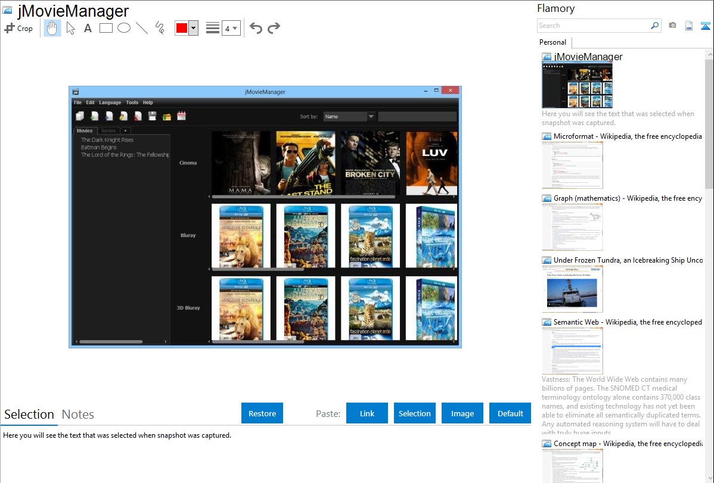This screenshot has height=483, width=714.
Task: Click the document icon beside the camera
Action: click(689, 26)
